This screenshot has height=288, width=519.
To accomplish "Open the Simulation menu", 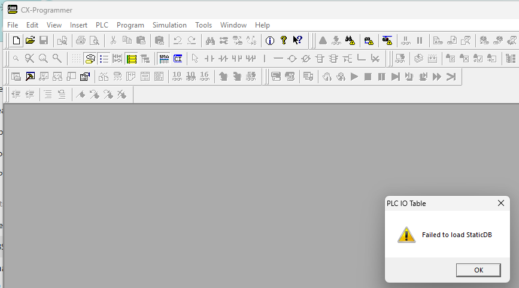I will 169,25.
